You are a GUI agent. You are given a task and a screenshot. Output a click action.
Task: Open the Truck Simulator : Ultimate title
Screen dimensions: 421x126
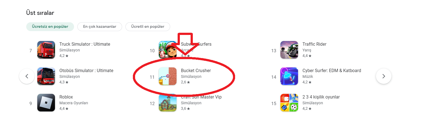pyautogui.click(x=85, y=44)
